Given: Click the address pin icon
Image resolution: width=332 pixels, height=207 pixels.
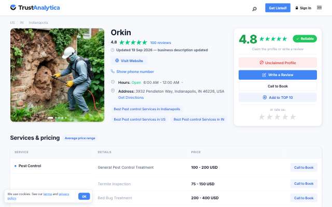Looking at the screenshot, I should tap(113, 91).
